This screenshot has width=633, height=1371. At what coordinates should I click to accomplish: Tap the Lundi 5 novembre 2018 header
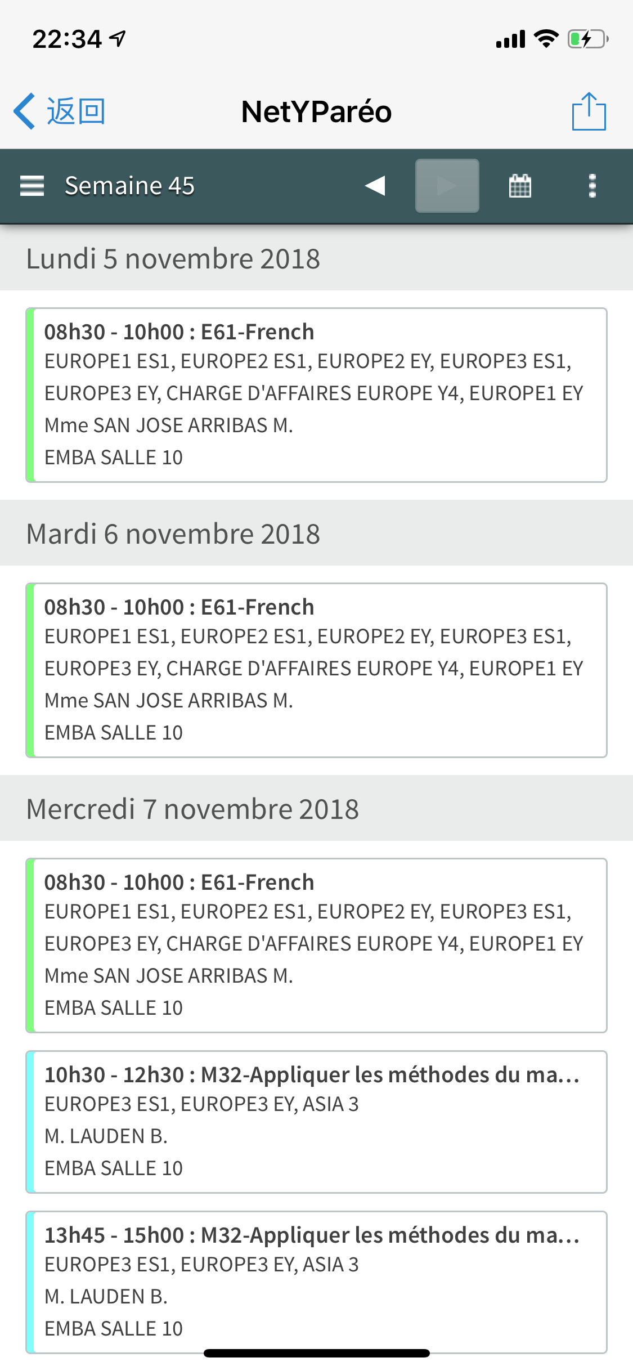coord(173,259)
